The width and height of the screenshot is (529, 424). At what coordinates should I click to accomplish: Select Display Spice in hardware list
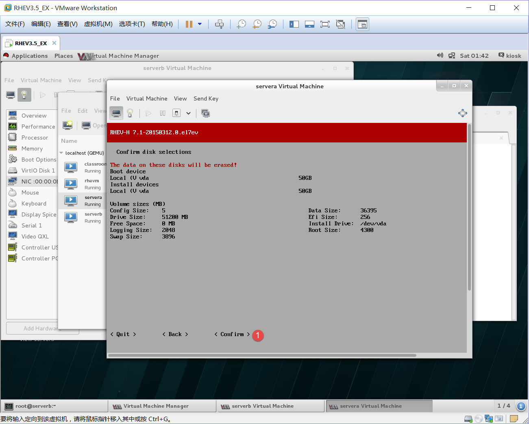[33, 214]
